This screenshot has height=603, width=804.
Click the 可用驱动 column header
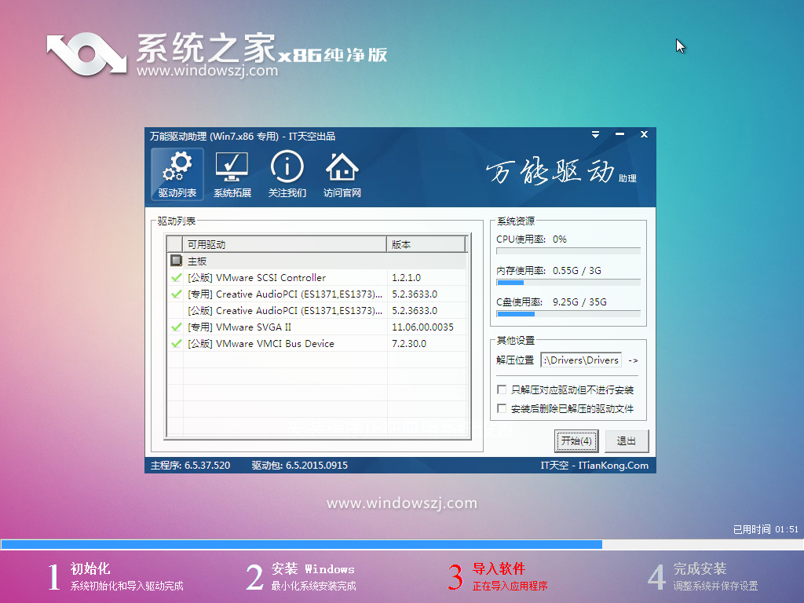tap(284, 245)
